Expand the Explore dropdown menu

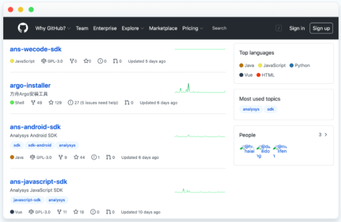133,28
